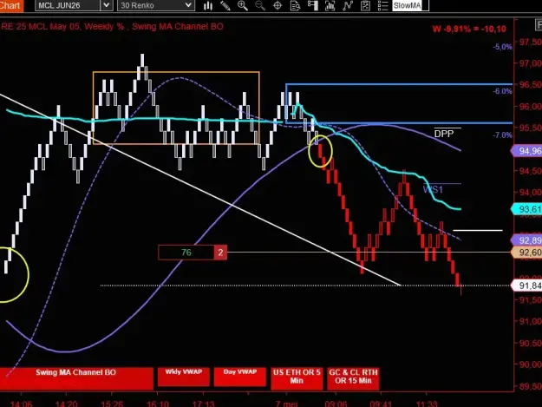The height and width of the screenshot is (407, 542).
Task: Click the red 2 order marker box
Action: point(220,253)
